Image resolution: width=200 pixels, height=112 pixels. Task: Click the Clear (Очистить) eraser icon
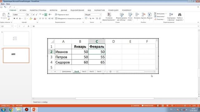[155, 19]
